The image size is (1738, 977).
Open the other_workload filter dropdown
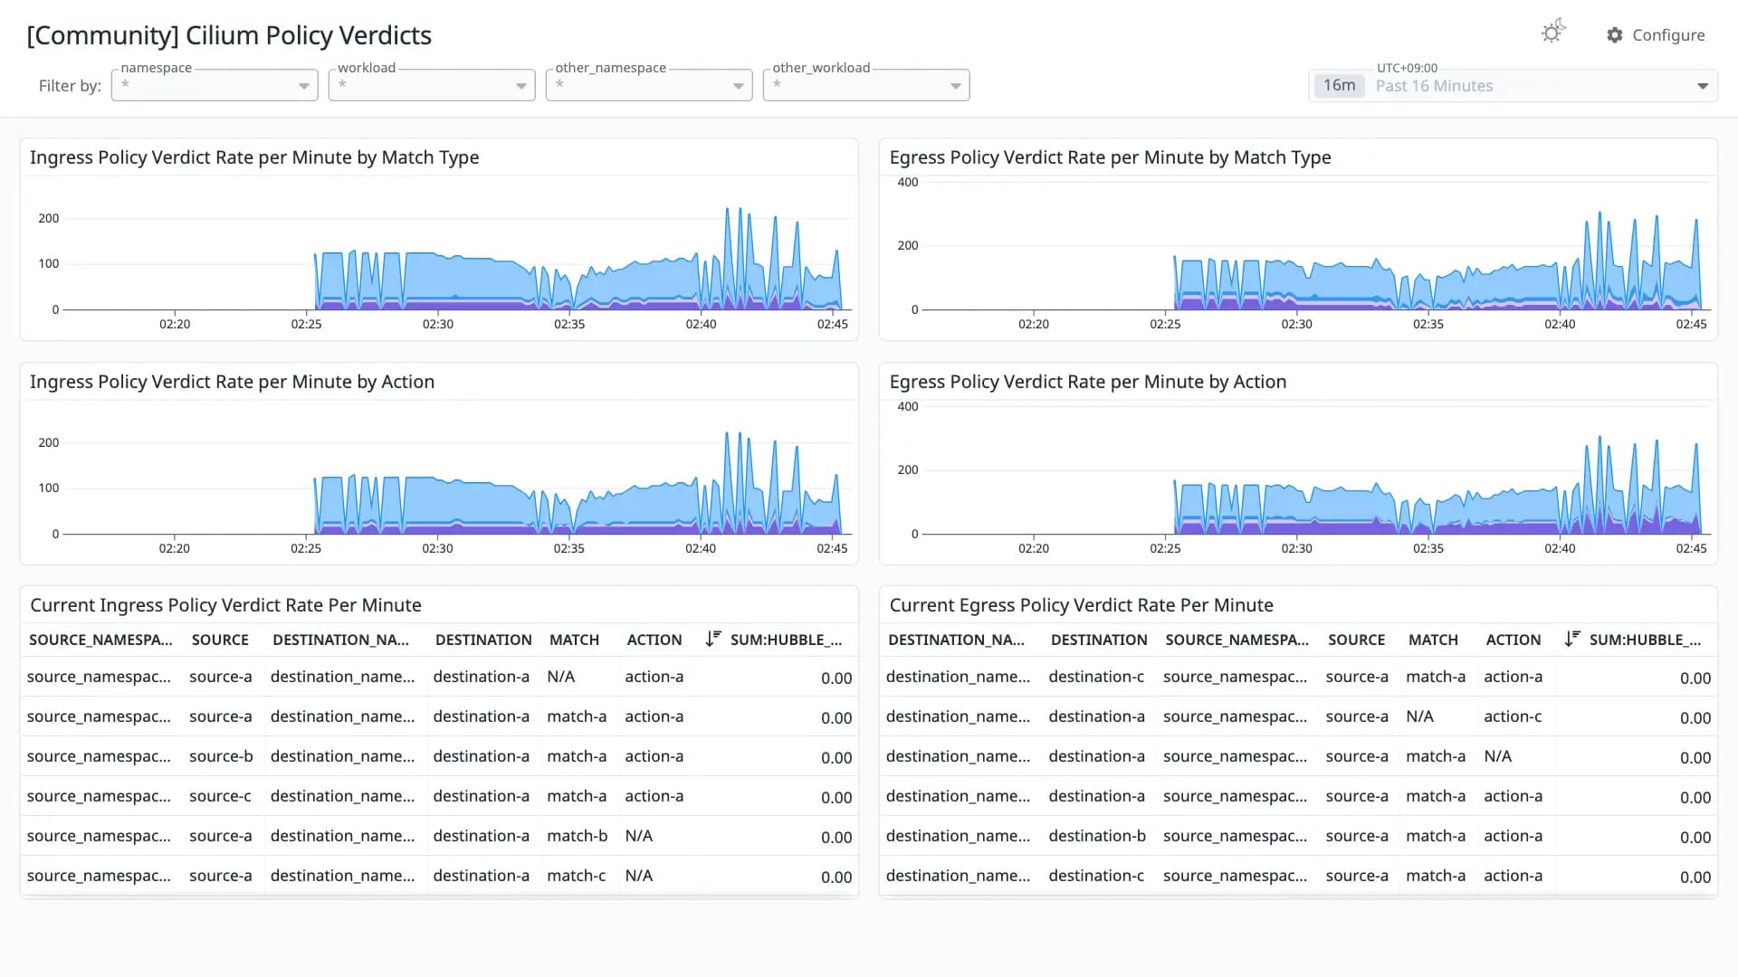point(866,85)
